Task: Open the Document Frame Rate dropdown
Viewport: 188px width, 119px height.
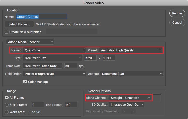Action: click(43, 66)
